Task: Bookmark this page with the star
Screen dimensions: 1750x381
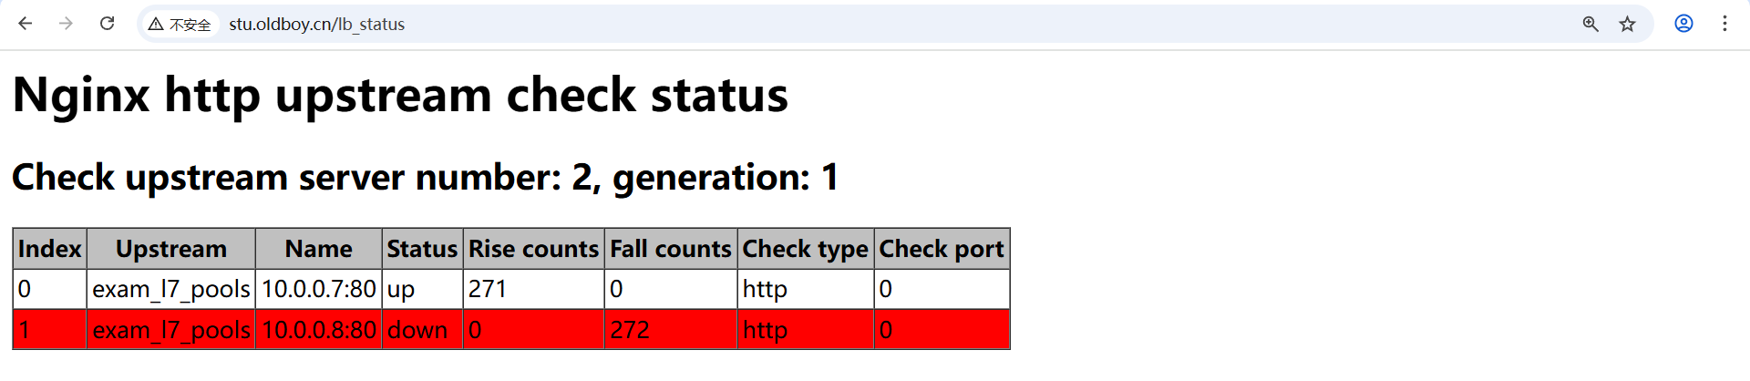Action: pyautogui.click(x=1627, y=24)
